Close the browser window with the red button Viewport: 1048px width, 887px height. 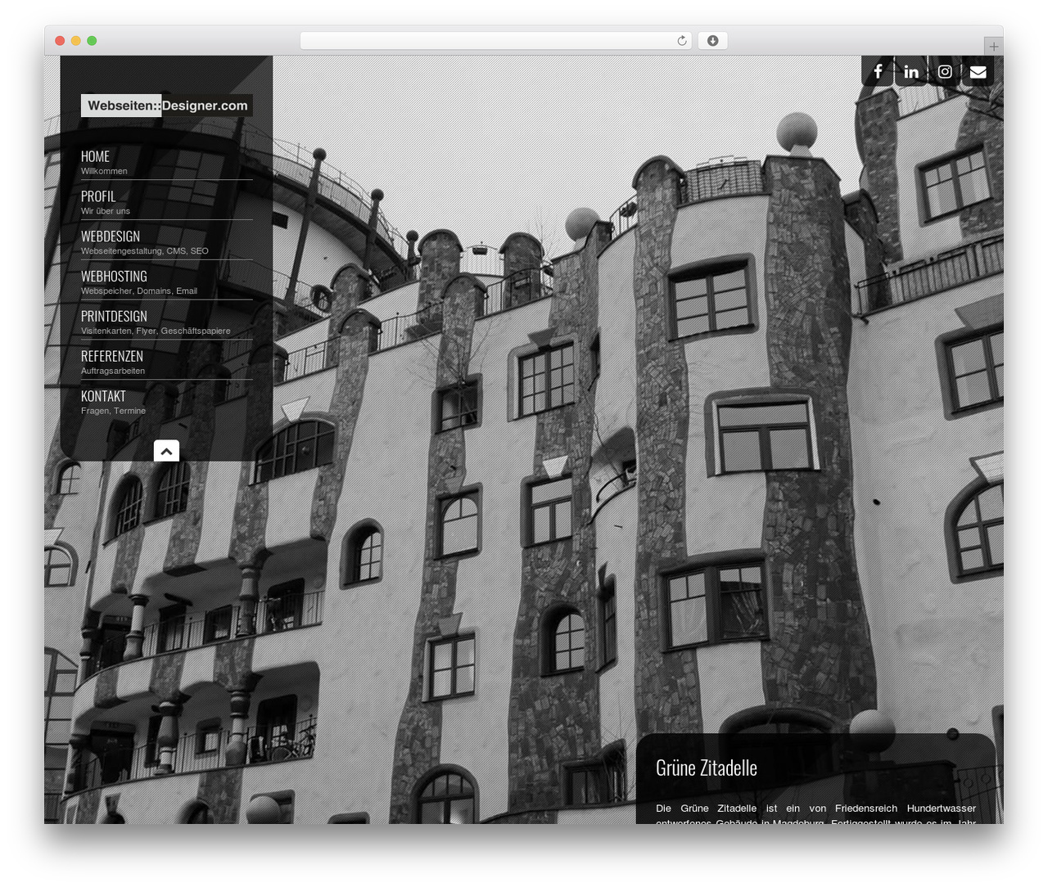pyautogui.click(x=60, y=41)
